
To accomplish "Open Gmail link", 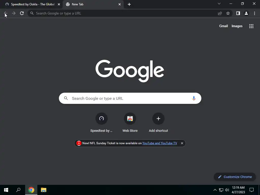I will click(223, 26).
